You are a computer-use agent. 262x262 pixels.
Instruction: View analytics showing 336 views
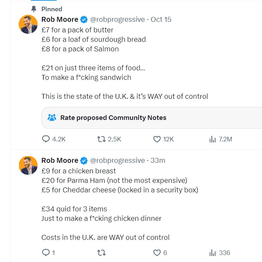[x=219, y=253]
